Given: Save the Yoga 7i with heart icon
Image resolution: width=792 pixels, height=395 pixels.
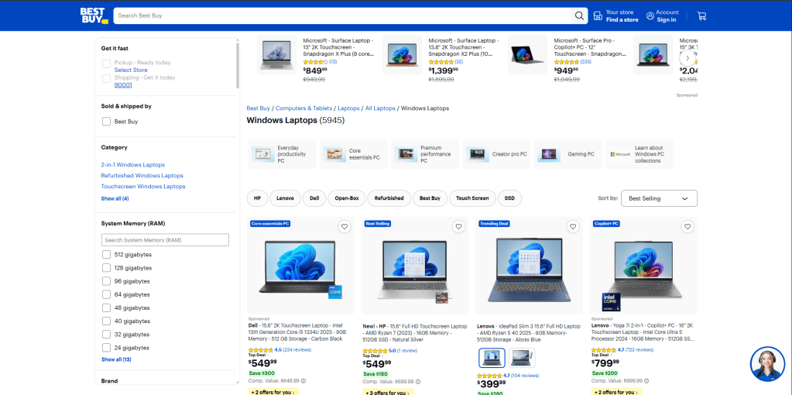Looking at the screenshot, I should 687,227.
